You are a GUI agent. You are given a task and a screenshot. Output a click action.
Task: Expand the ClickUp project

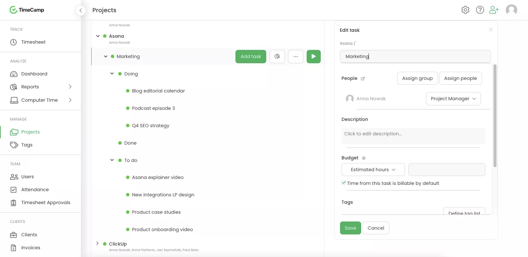click(98, 244)
